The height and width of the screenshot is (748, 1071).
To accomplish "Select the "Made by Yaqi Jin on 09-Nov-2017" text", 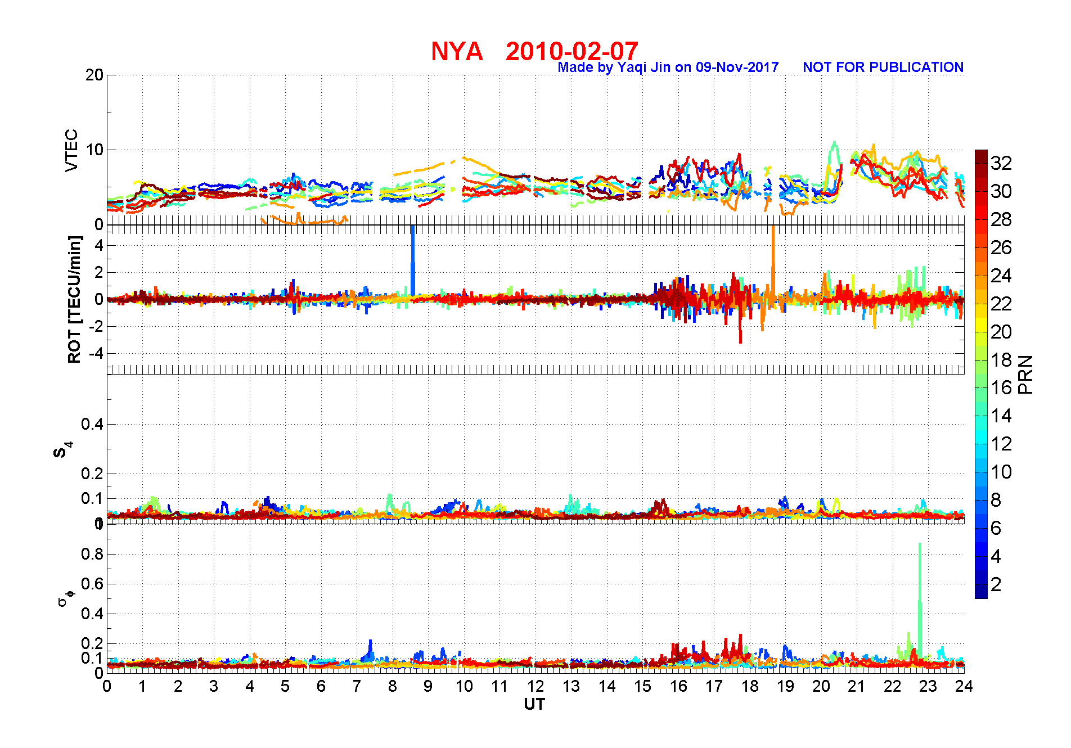I will [668, 67].
